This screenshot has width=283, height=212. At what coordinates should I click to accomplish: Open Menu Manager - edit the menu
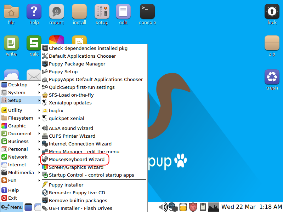tap(94, 151)
